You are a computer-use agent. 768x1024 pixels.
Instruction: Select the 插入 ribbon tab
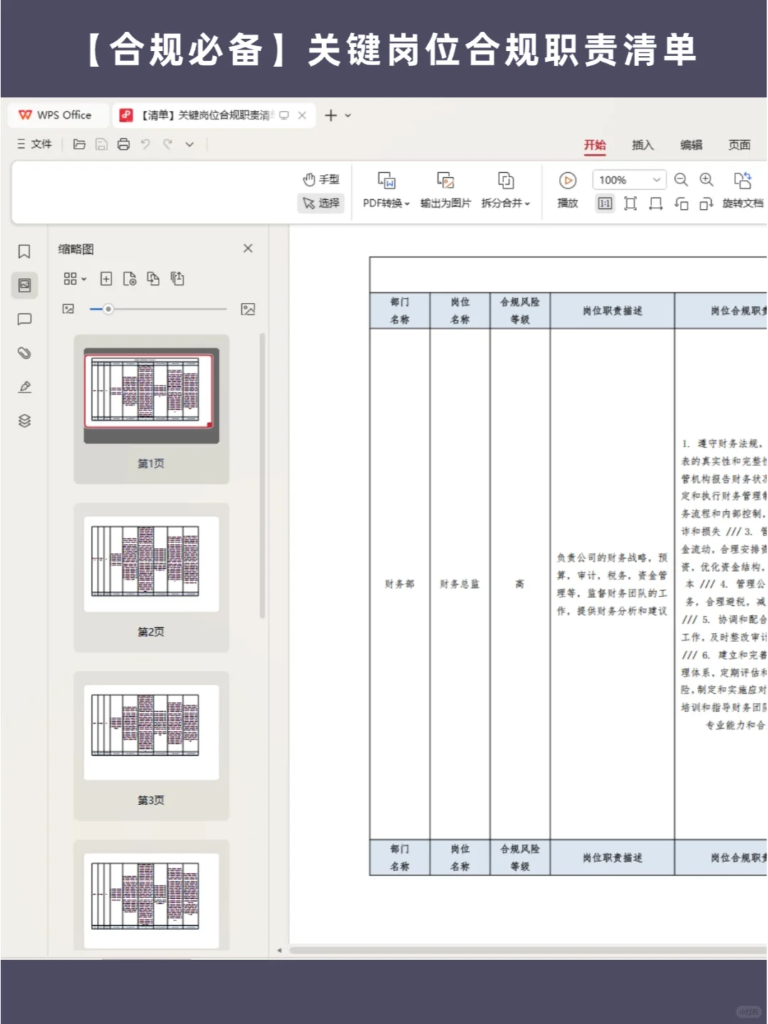(643, 145)
